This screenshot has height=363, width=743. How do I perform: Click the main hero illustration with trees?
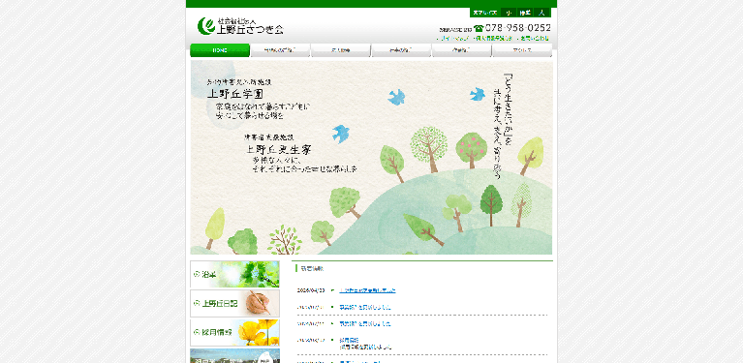click(x=372, y=158)
